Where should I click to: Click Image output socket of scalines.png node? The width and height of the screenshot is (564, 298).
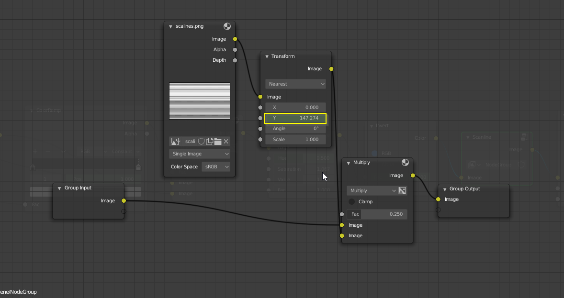[x=235, y=39]
